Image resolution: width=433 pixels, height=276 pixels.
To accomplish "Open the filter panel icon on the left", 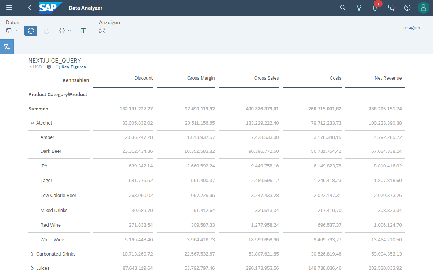I will point(7,46).
